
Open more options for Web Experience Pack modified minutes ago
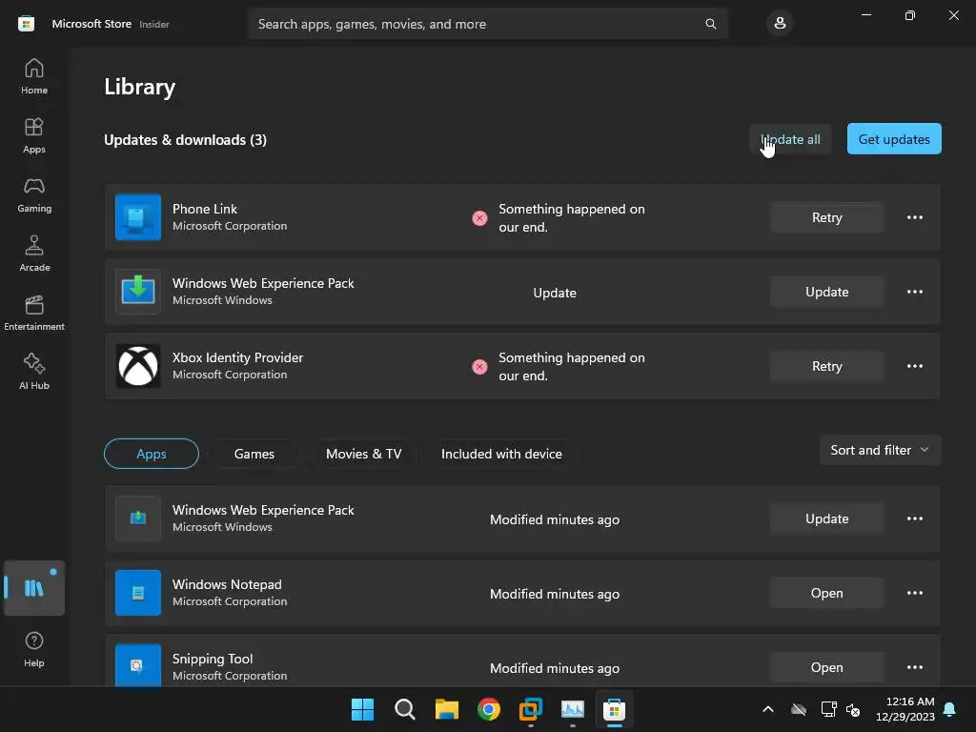pyautogui.click(x=914, y=518)
